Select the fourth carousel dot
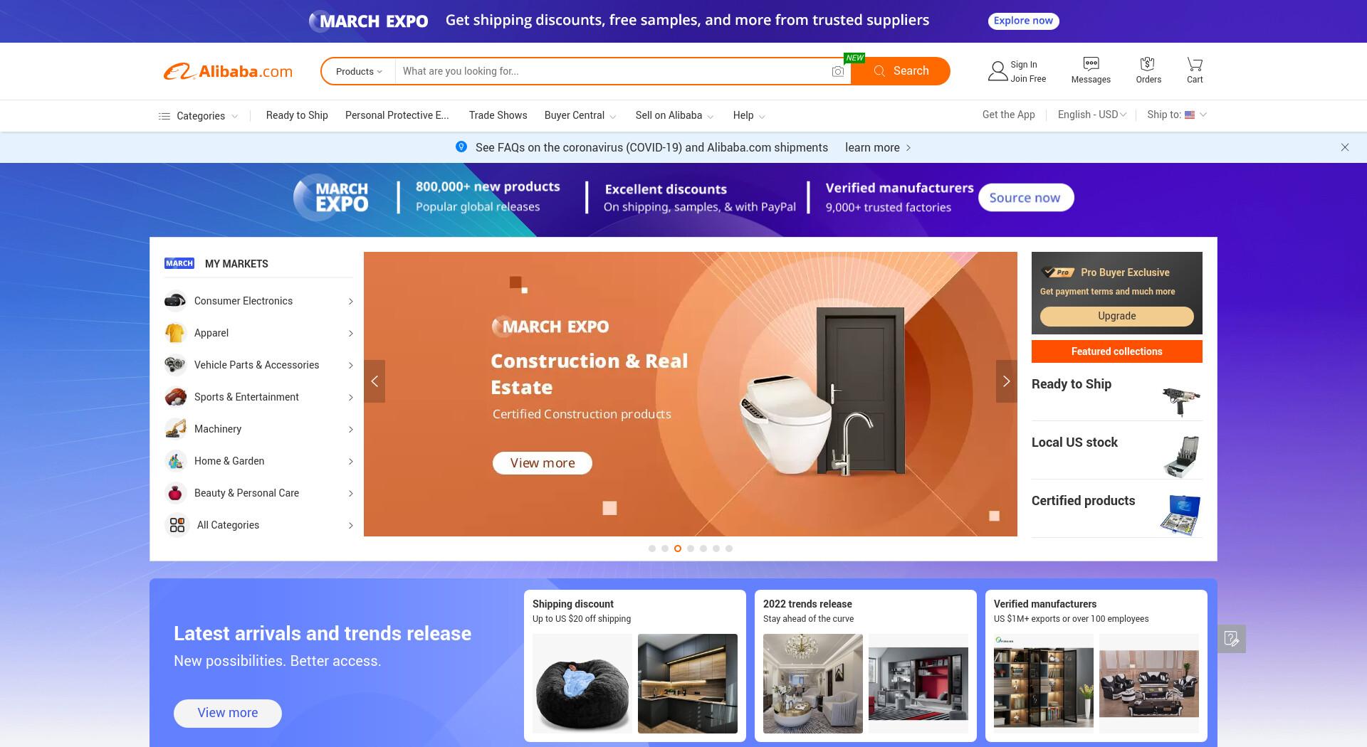This screenshot has height=747, width=1367. (x=691, y=549)
